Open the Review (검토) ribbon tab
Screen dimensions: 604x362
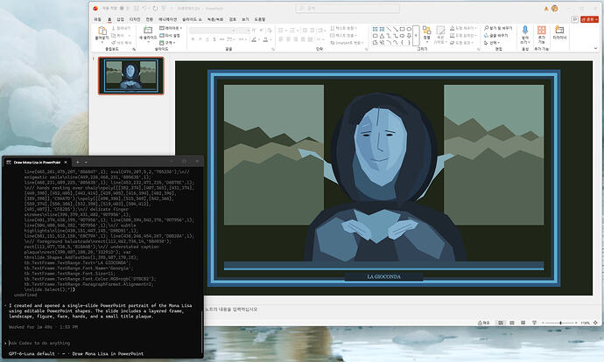(232, 19)
